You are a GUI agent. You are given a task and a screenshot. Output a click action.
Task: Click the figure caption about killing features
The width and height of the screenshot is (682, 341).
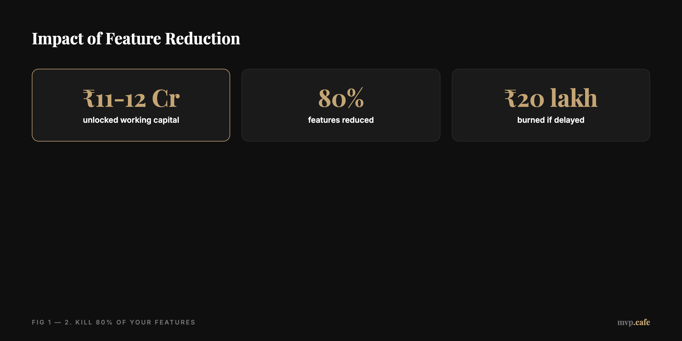113,322
